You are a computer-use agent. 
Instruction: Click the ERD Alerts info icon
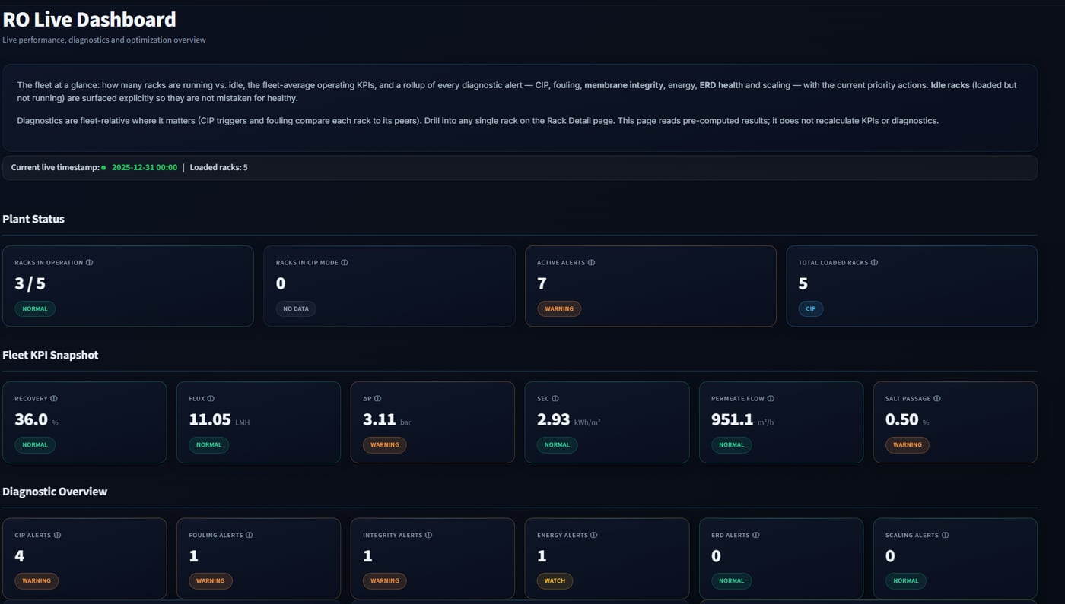pyautogui.click(x=755, y=536)
